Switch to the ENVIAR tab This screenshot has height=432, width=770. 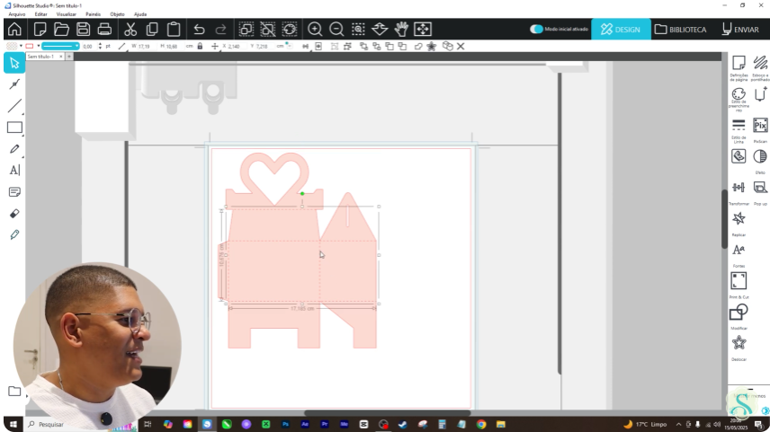click(x=740, y=30)
